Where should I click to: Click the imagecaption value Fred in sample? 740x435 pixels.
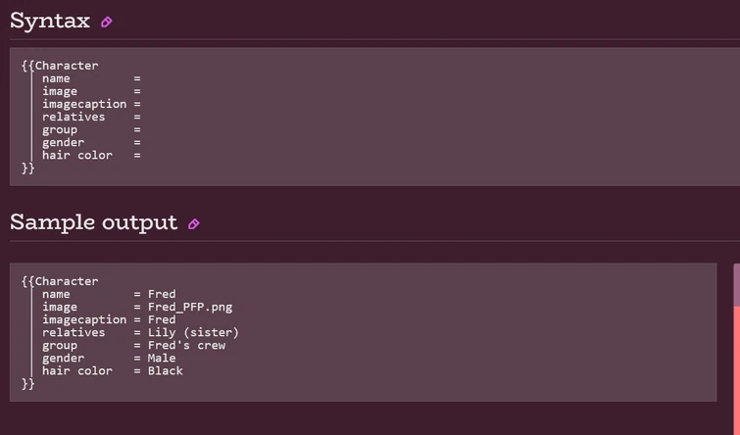point(162,319)
